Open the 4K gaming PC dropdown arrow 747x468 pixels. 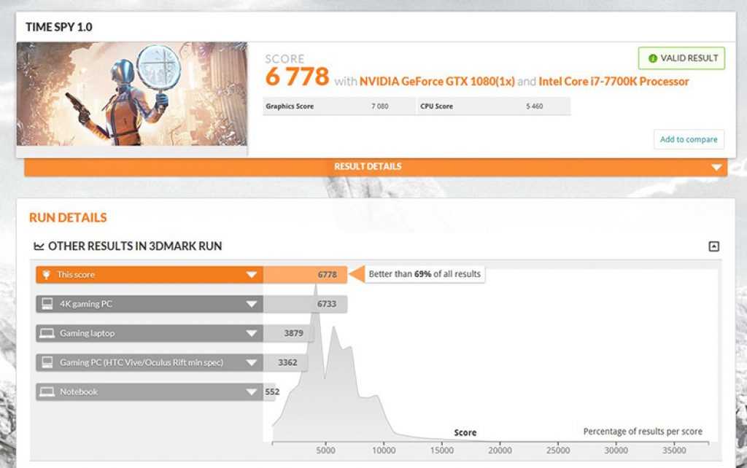(x=252, y=304)
